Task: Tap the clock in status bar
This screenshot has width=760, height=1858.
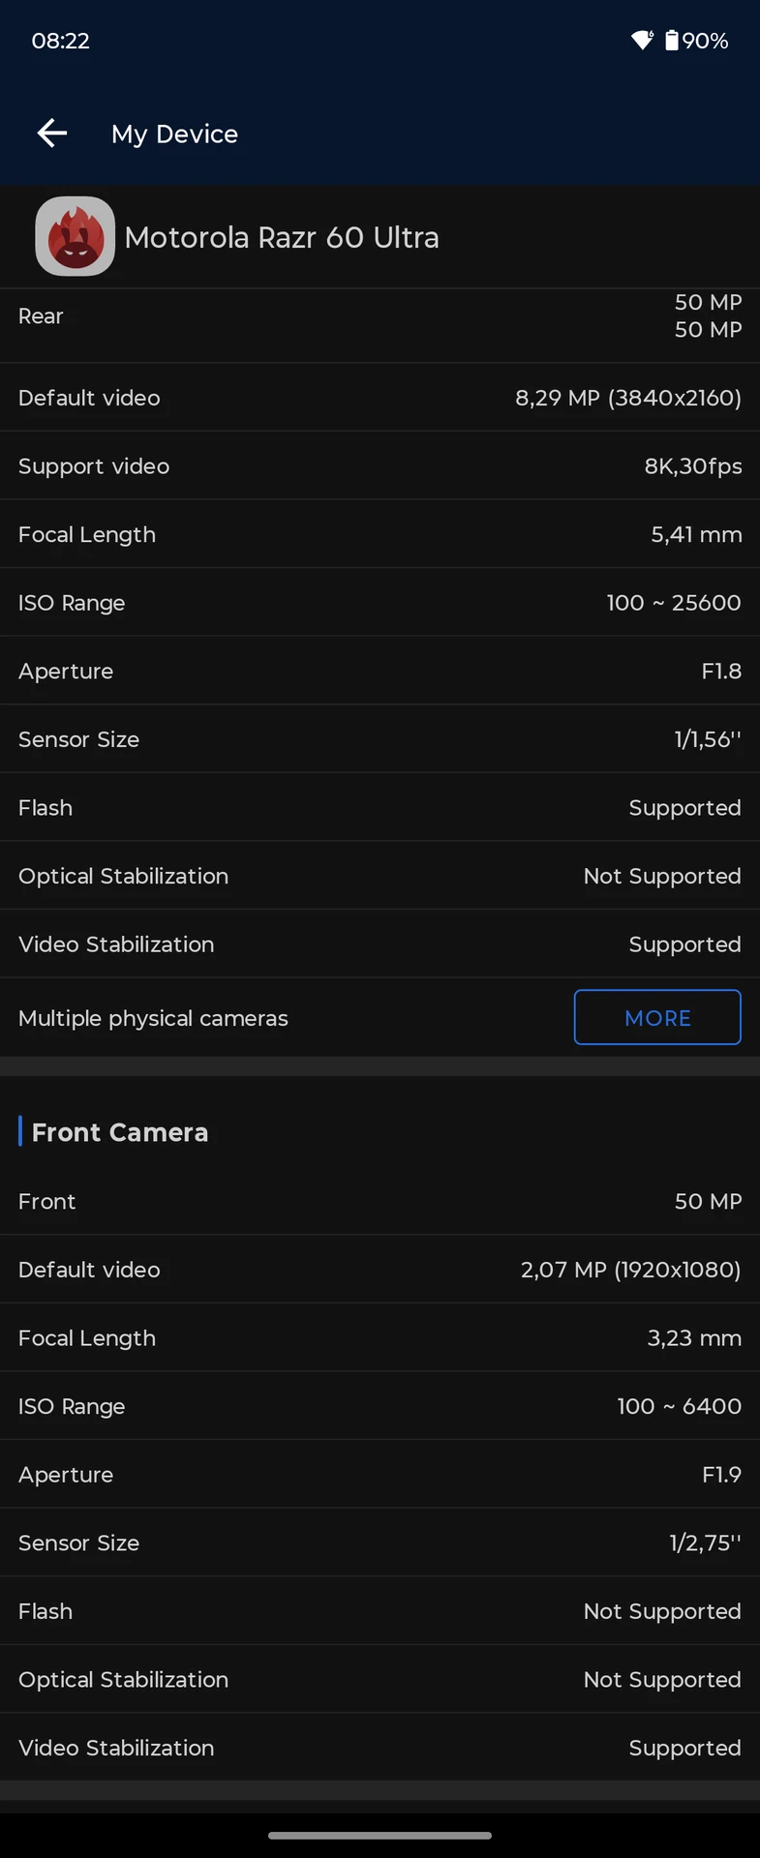Action: click(60, 41)
